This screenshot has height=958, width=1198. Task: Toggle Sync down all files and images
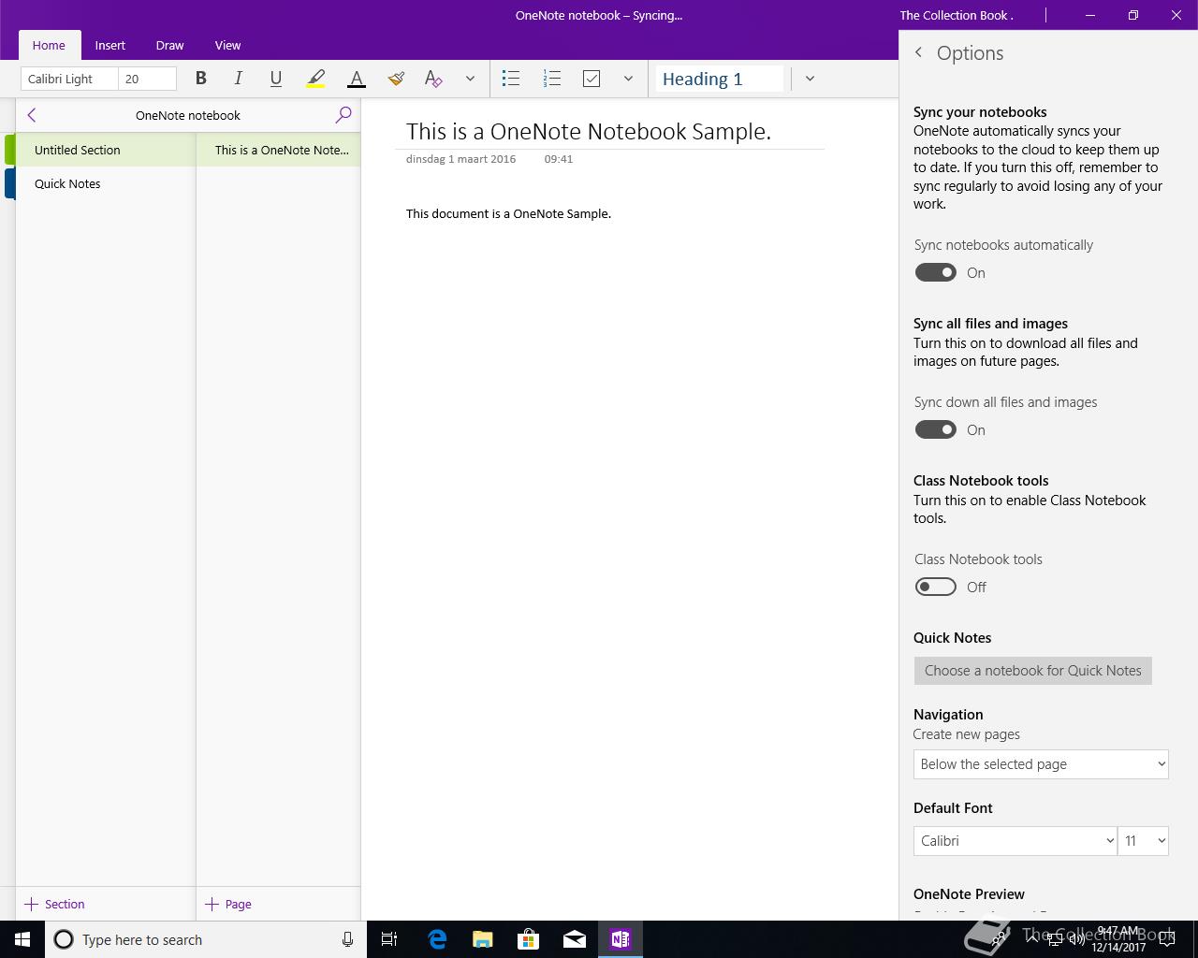(x=936, y=429)
